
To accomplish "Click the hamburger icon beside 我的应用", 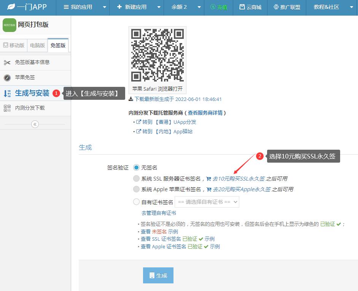I will tap(66, 7).
